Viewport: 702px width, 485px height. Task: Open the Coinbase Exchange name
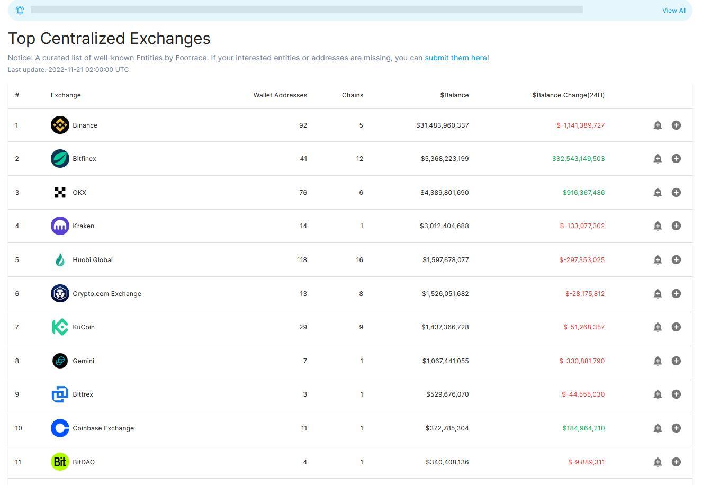103,428
